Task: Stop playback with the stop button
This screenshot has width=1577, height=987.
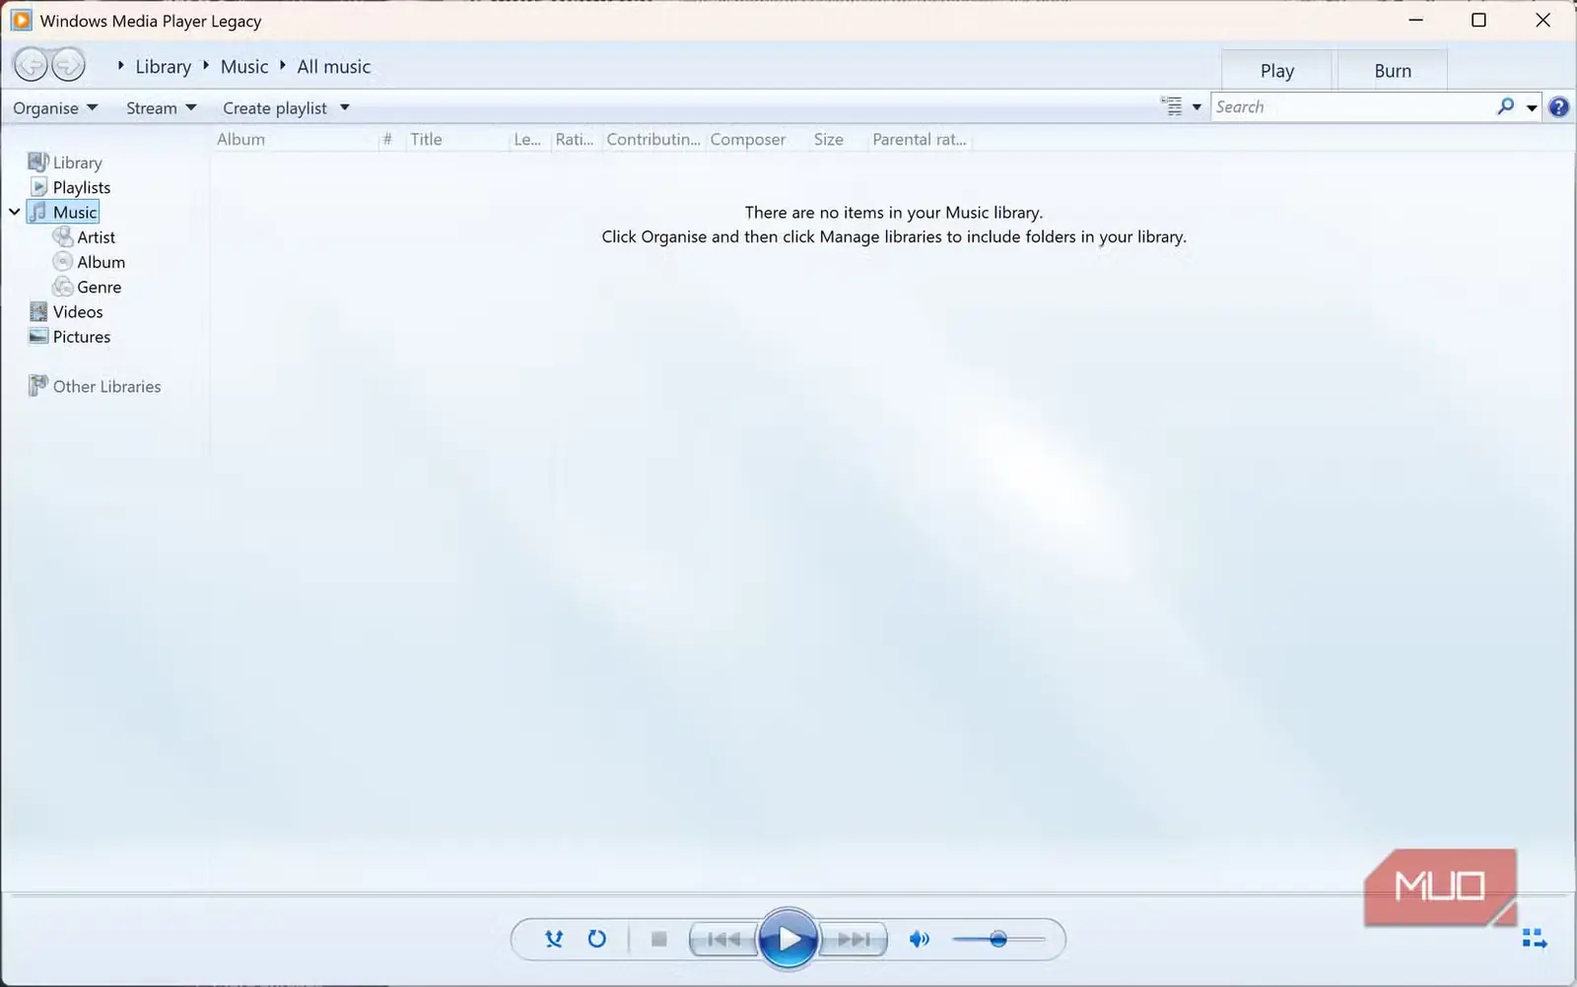Action: [659, 939]
